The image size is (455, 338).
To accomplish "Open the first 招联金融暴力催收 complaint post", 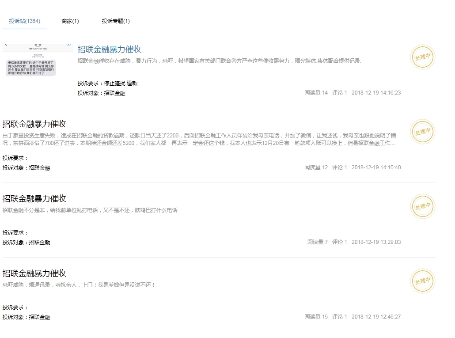I will (x=109, y=49).
